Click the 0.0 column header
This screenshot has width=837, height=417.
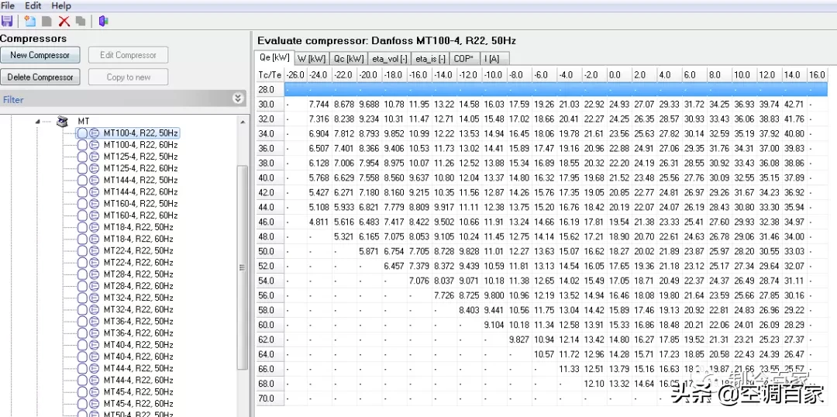[x=619, y=74]
